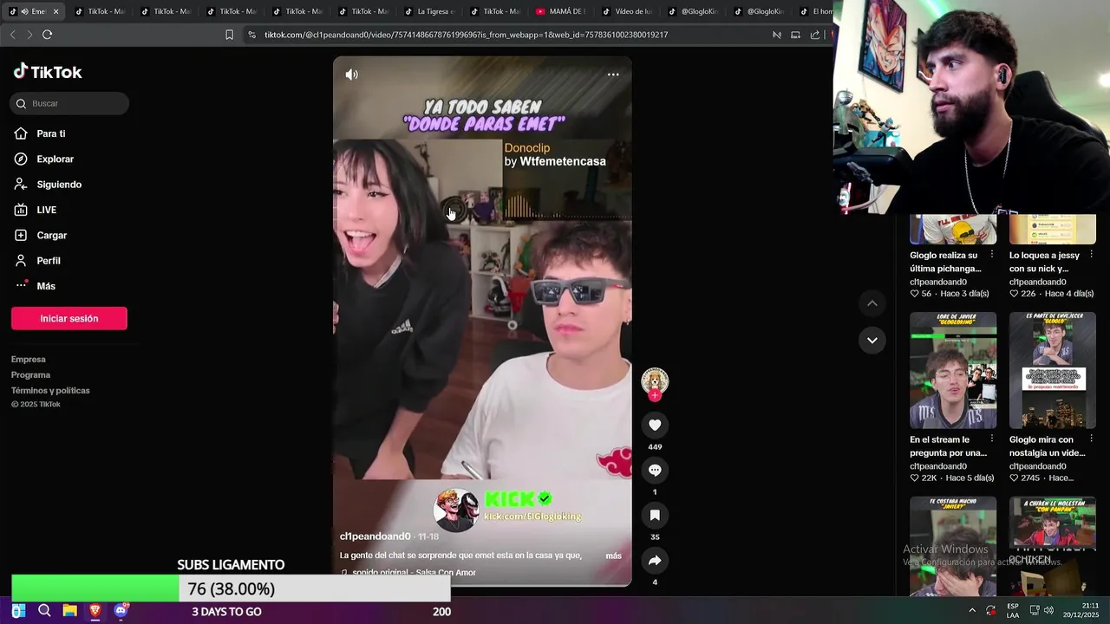Click the TikTok logo

[48, 72]
